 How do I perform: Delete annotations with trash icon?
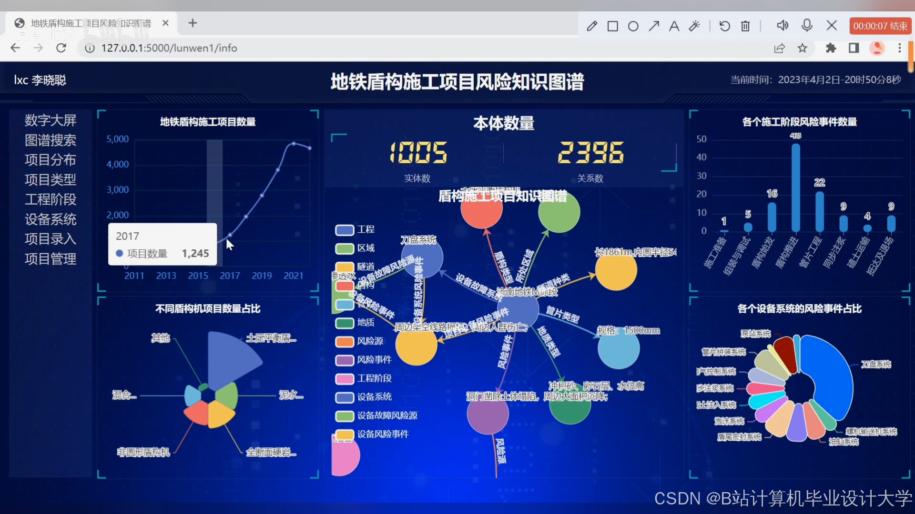pyautogui.click(x=745, y=26)
